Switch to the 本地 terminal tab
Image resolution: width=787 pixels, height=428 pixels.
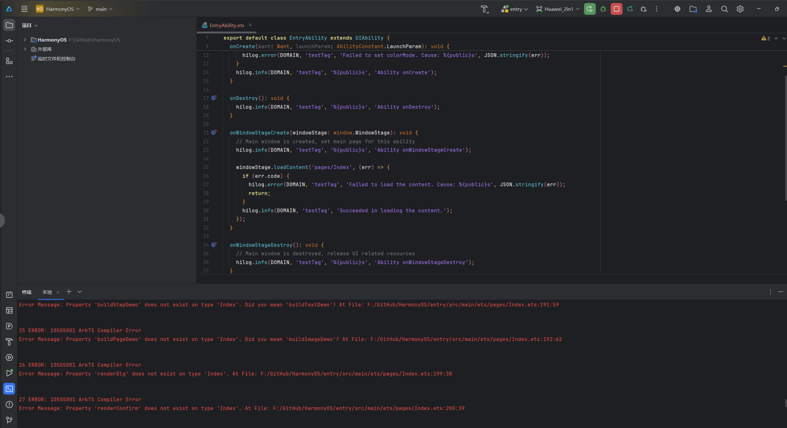pos(47,292)
